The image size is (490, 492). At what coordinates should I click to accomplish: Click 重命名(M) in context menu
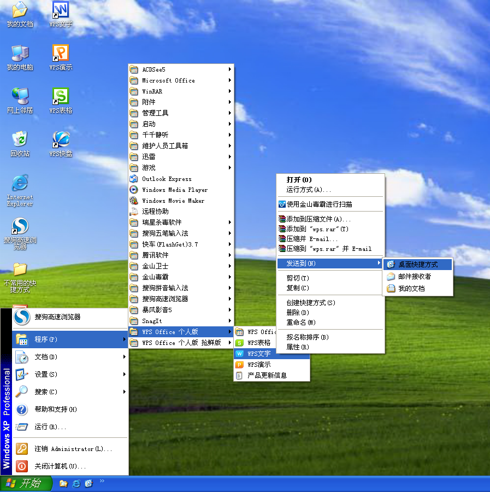point(330,322)
